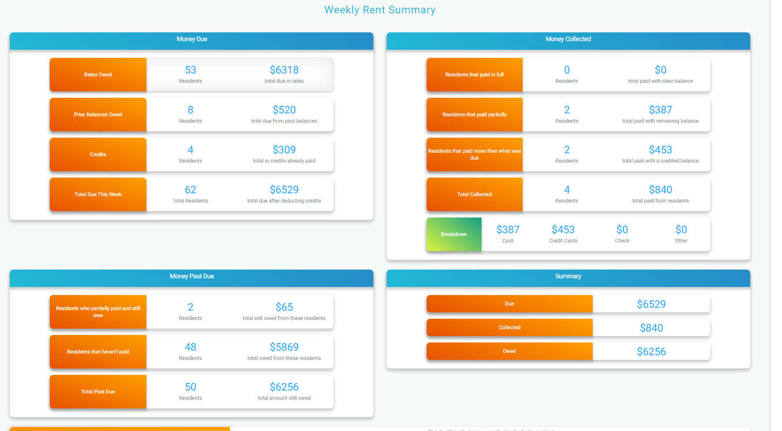Click Residents that haven't paid

tap(98, 351)
